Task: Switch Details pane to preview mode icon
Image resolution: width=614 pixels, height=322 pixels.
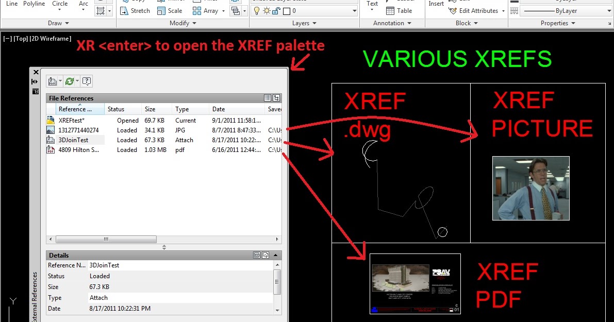Action: pos(265,255)
